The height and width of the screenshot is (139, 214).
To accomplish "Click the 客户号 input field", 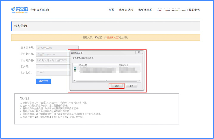I will (51, 67).
